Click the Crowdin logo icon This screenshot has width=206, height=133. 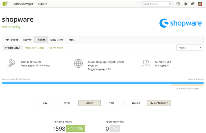pyautogui.click(x=5, y=4)
